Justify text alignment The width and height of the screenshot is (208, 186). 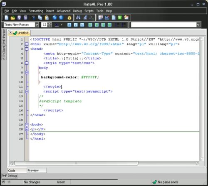[109, 25]
